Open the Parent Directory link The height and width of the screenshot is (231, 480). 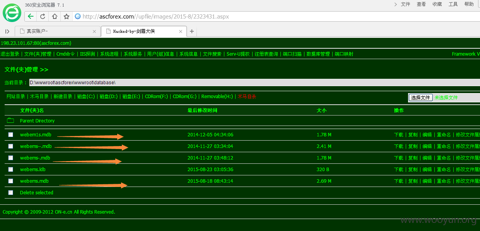(x=37, y=121)
